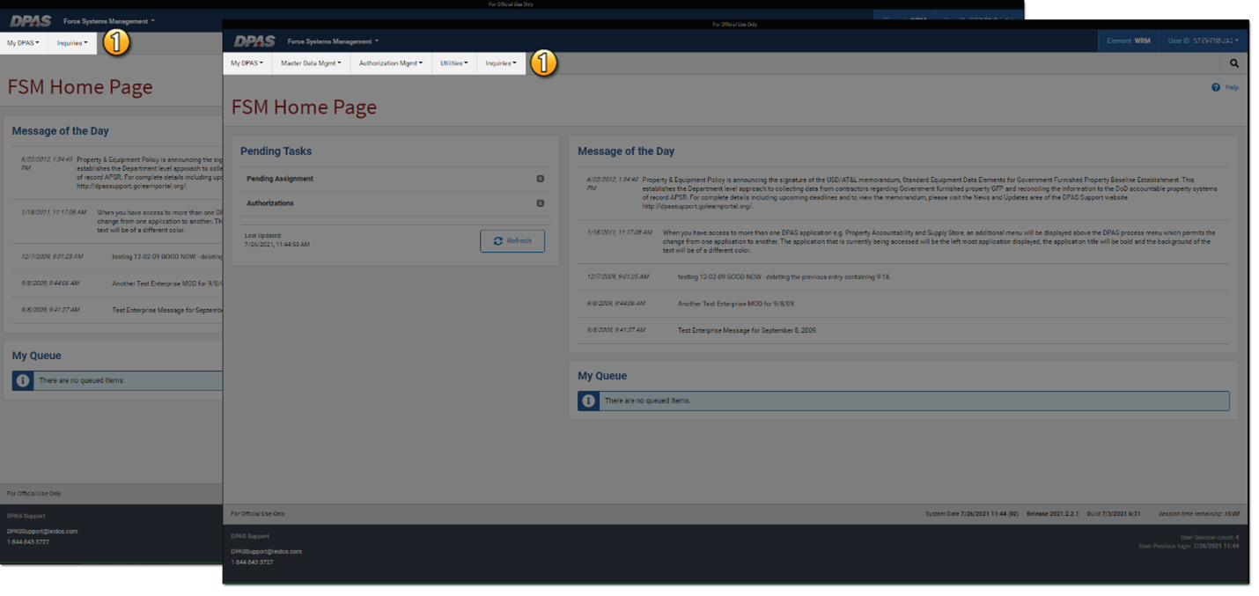
Task: Click the DPAS logo in the front window
Action: [254, 41]
